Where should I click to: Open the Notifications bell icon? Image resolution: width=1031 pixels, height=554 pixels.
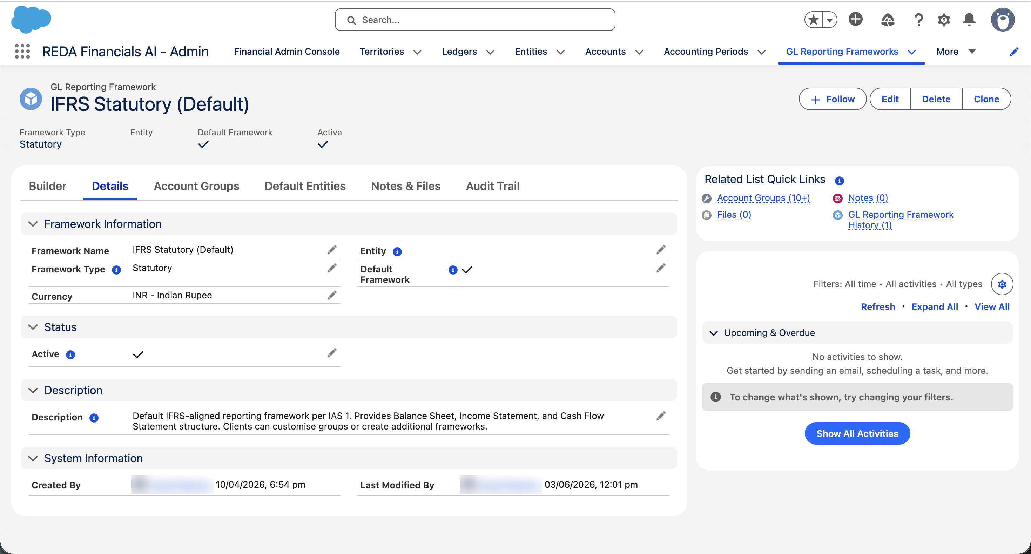pyautogui.click(x=969, y=20)
